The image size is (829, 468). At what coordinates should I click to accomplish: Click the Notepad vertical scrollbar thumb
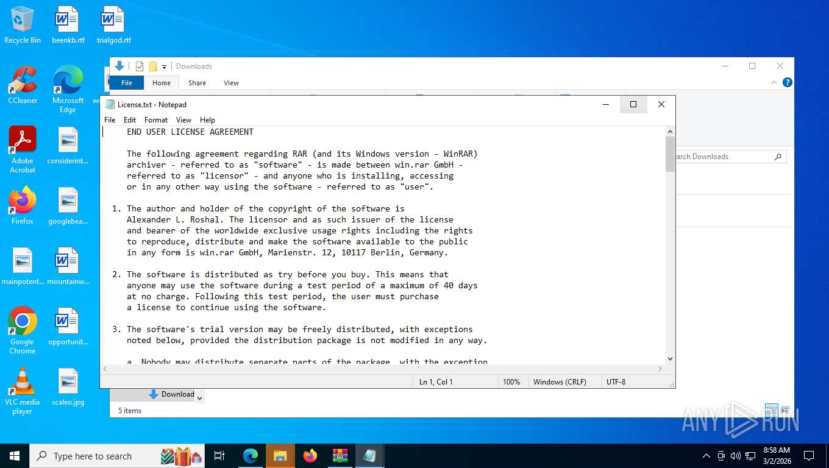(671, 154)
